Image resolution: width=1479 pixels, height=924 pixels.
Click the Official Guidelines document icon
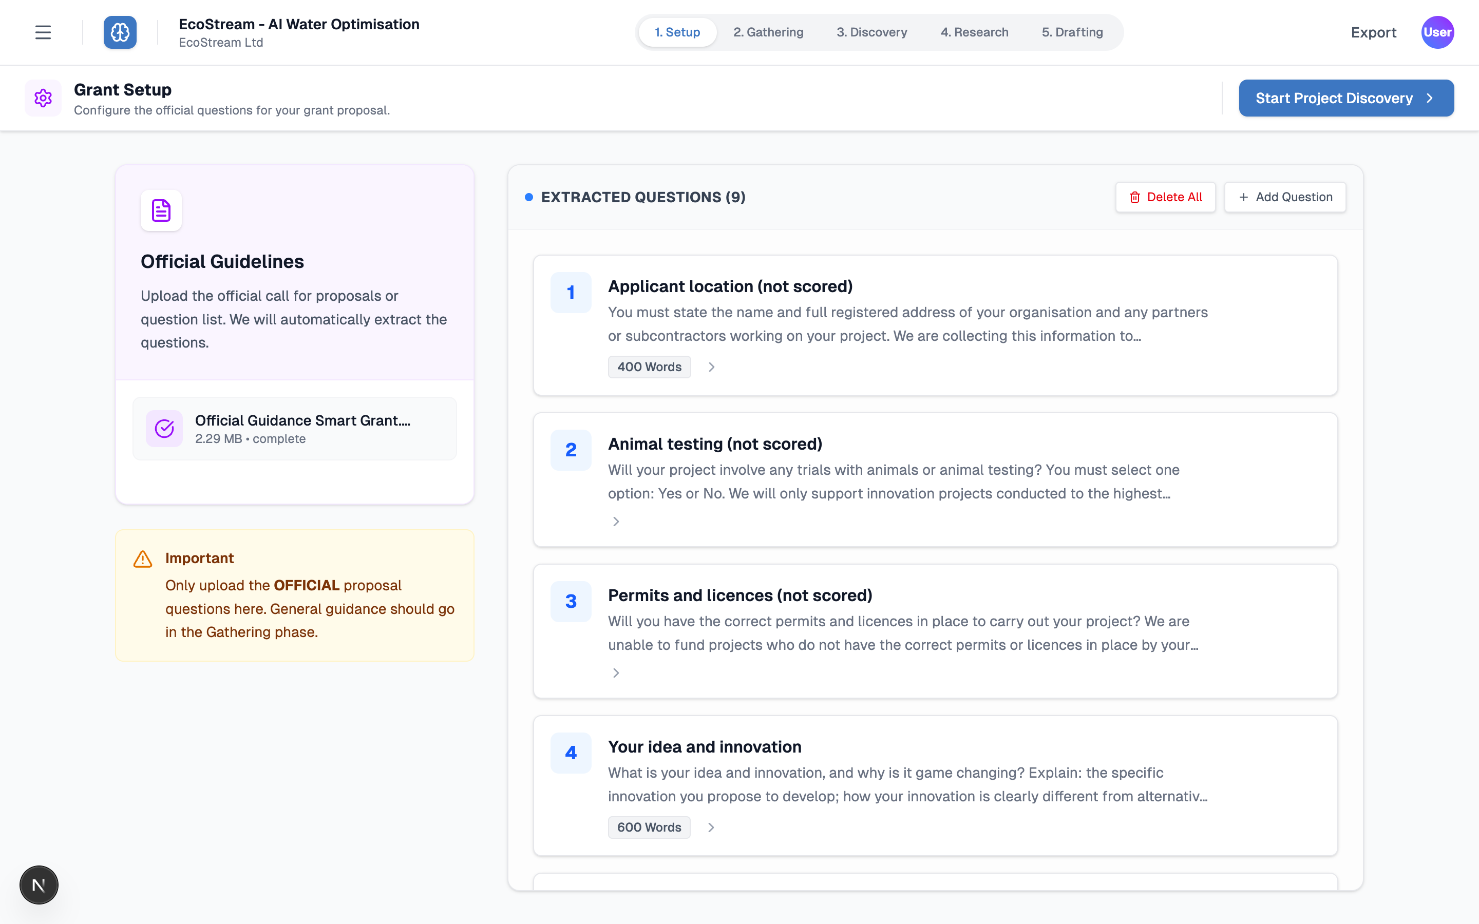tap(161, 211)
